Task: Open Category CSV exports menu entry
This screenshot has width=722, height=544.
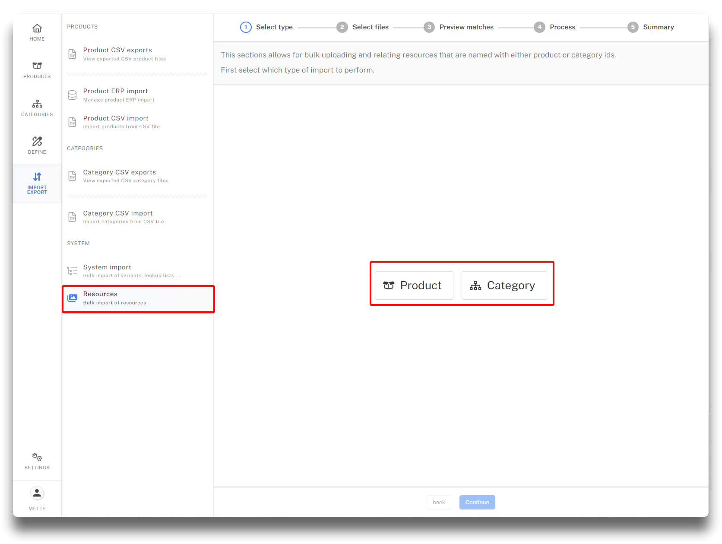Action: 120,176
